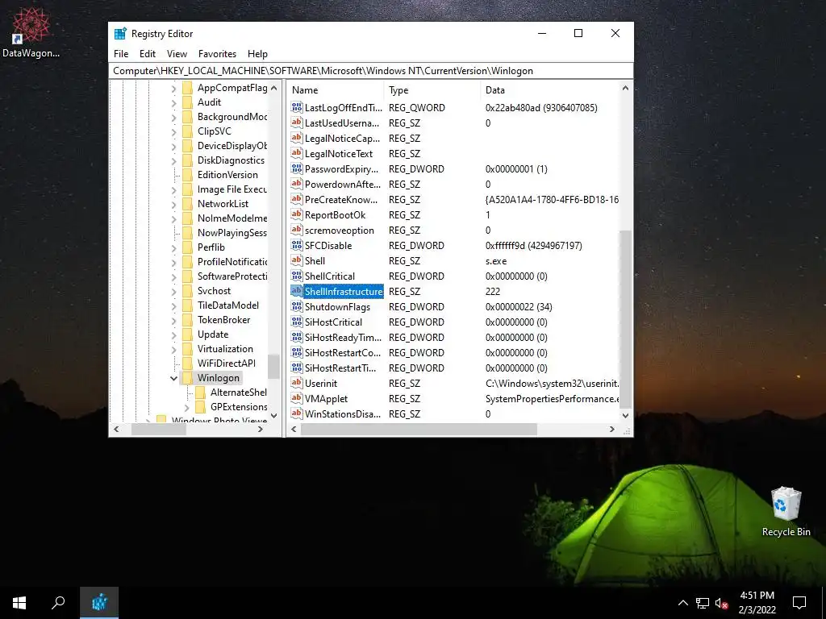Select the ShellCritical value icon
Viewport: 826px width, 619px height.
[x=297, y=276]
